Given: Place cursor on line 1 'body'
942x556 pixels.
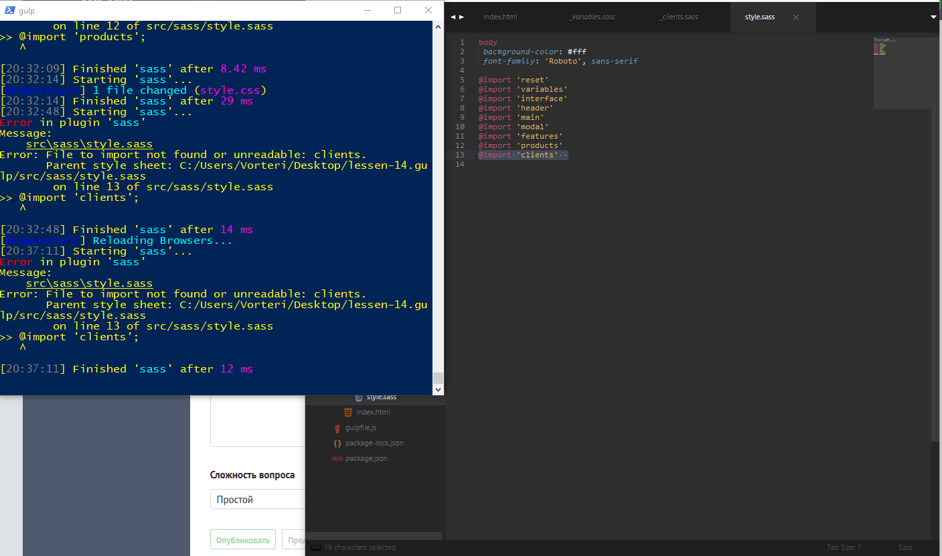Looking at the screenshot, I should tap(488, 42).
